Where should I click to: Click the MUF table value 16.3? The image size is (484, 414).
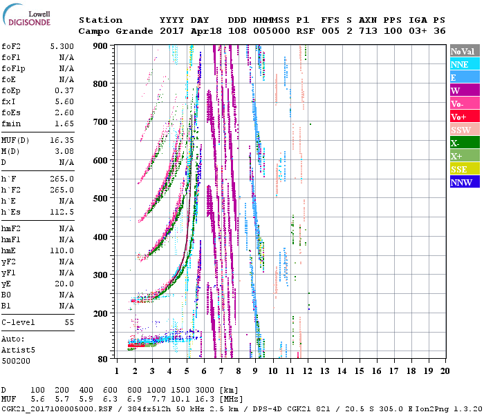(x=205, y=400)
